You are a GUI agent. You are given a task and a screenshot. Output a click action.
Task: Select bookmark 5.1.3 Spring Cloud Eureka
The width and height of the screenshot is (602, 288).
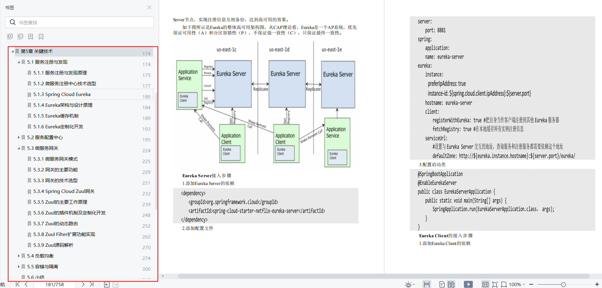pos(62,94)
